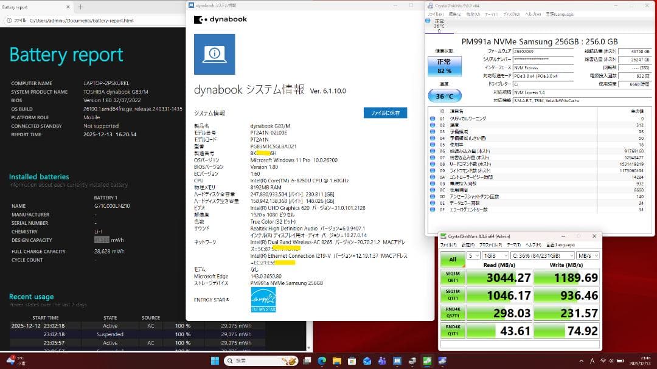This screenshot has width=657, height=369.
Task: Open the ディスク(D) menu in CrystalDiskInfo
Action: [x=513, y=13]
